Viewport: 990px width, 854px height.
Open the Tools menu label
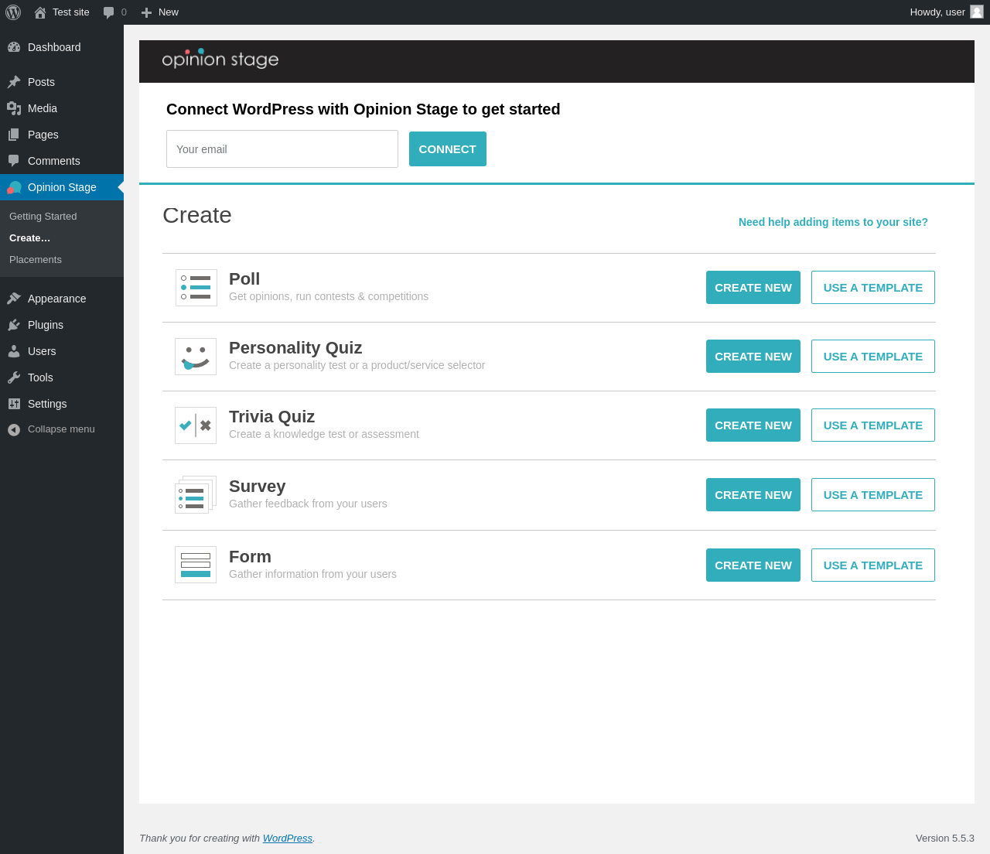coord(40,377)
